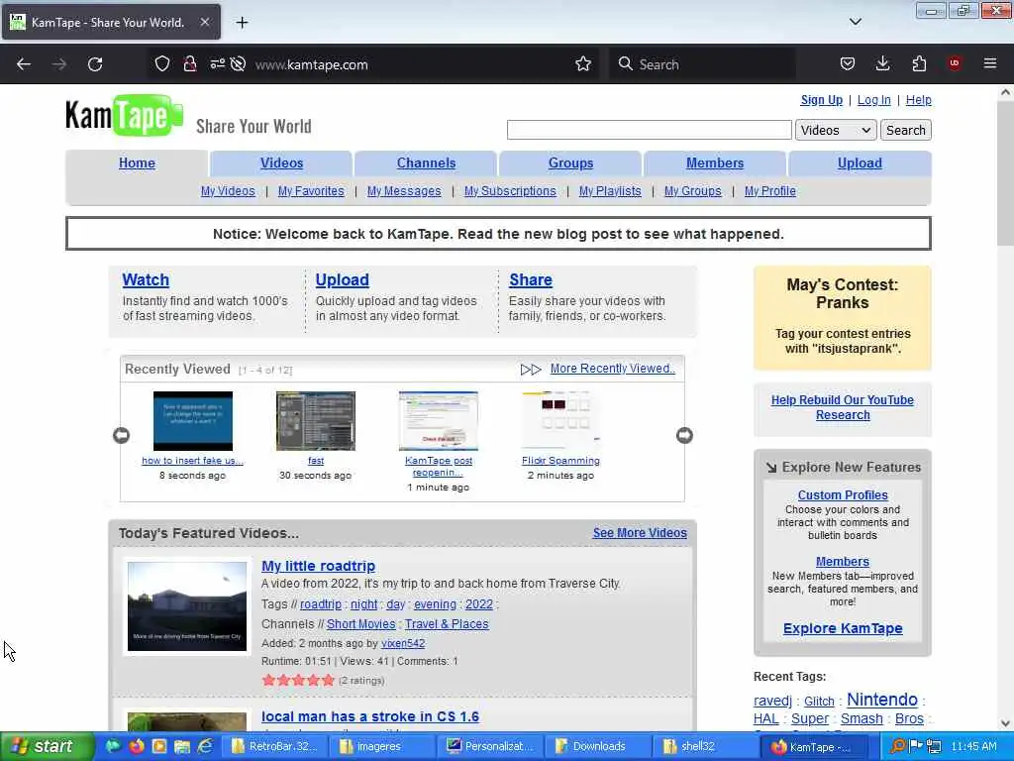
Task: Show previous recently viewed videos arrow
Action: click(x=121, y=436)
